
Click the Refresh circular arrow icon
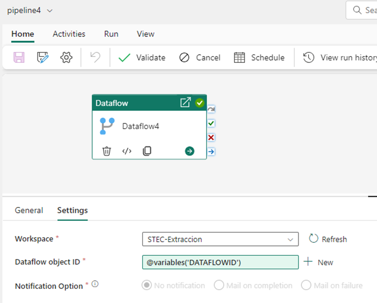(313, 238)
